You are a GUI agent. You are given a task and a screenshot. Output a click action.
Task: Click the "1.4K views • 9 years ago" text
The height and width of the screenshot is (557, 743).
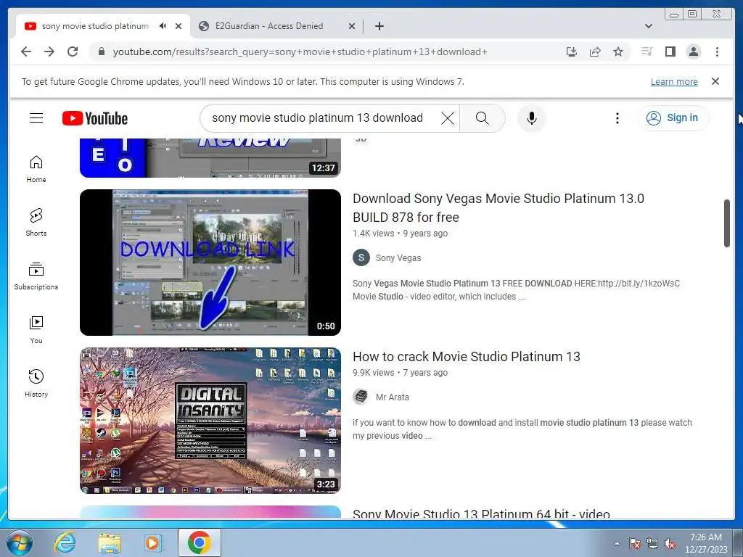400,233
